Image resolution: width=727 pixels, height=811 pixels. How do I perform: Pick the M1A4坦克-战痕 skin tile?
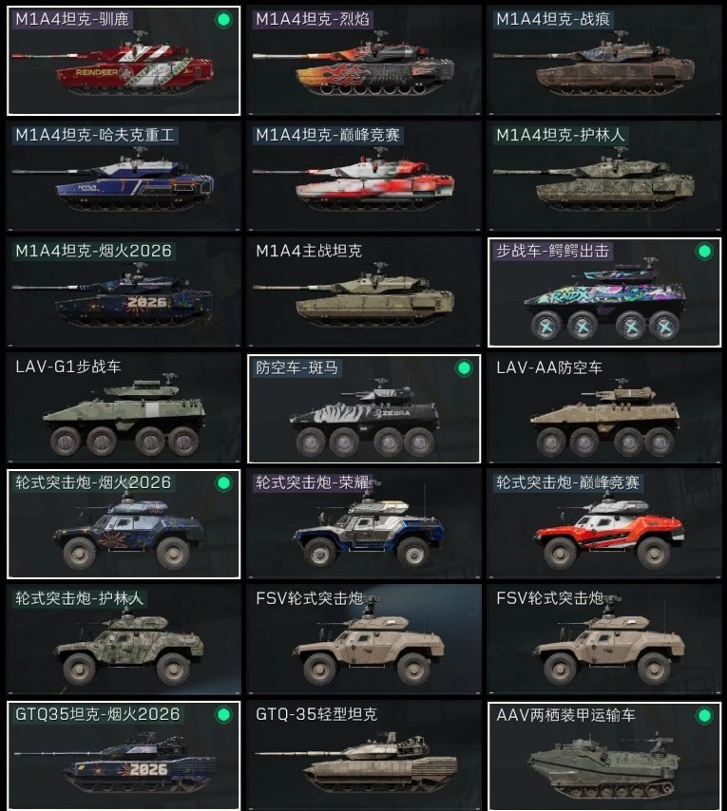pyautogui.click(x=604, y=61)
